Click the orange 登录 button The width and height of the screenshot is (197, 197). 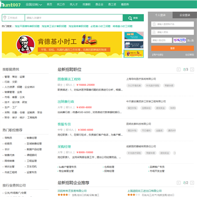click(172, 48)
